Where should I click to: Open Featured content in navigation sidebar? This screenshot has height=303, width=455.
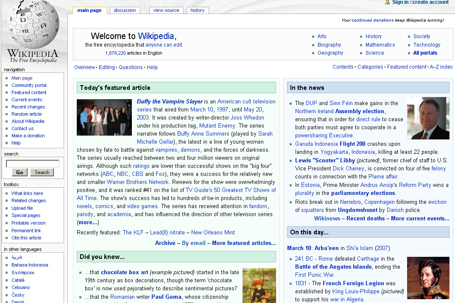[x=29, y=92]
